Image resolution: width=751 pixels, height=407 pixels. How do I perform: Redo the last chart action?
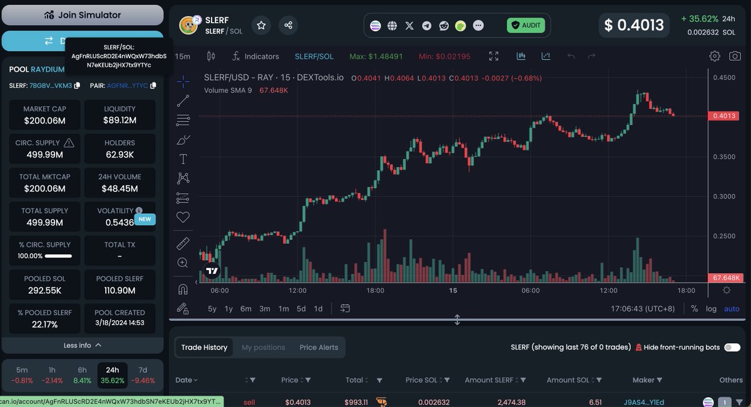pos(591,56)
